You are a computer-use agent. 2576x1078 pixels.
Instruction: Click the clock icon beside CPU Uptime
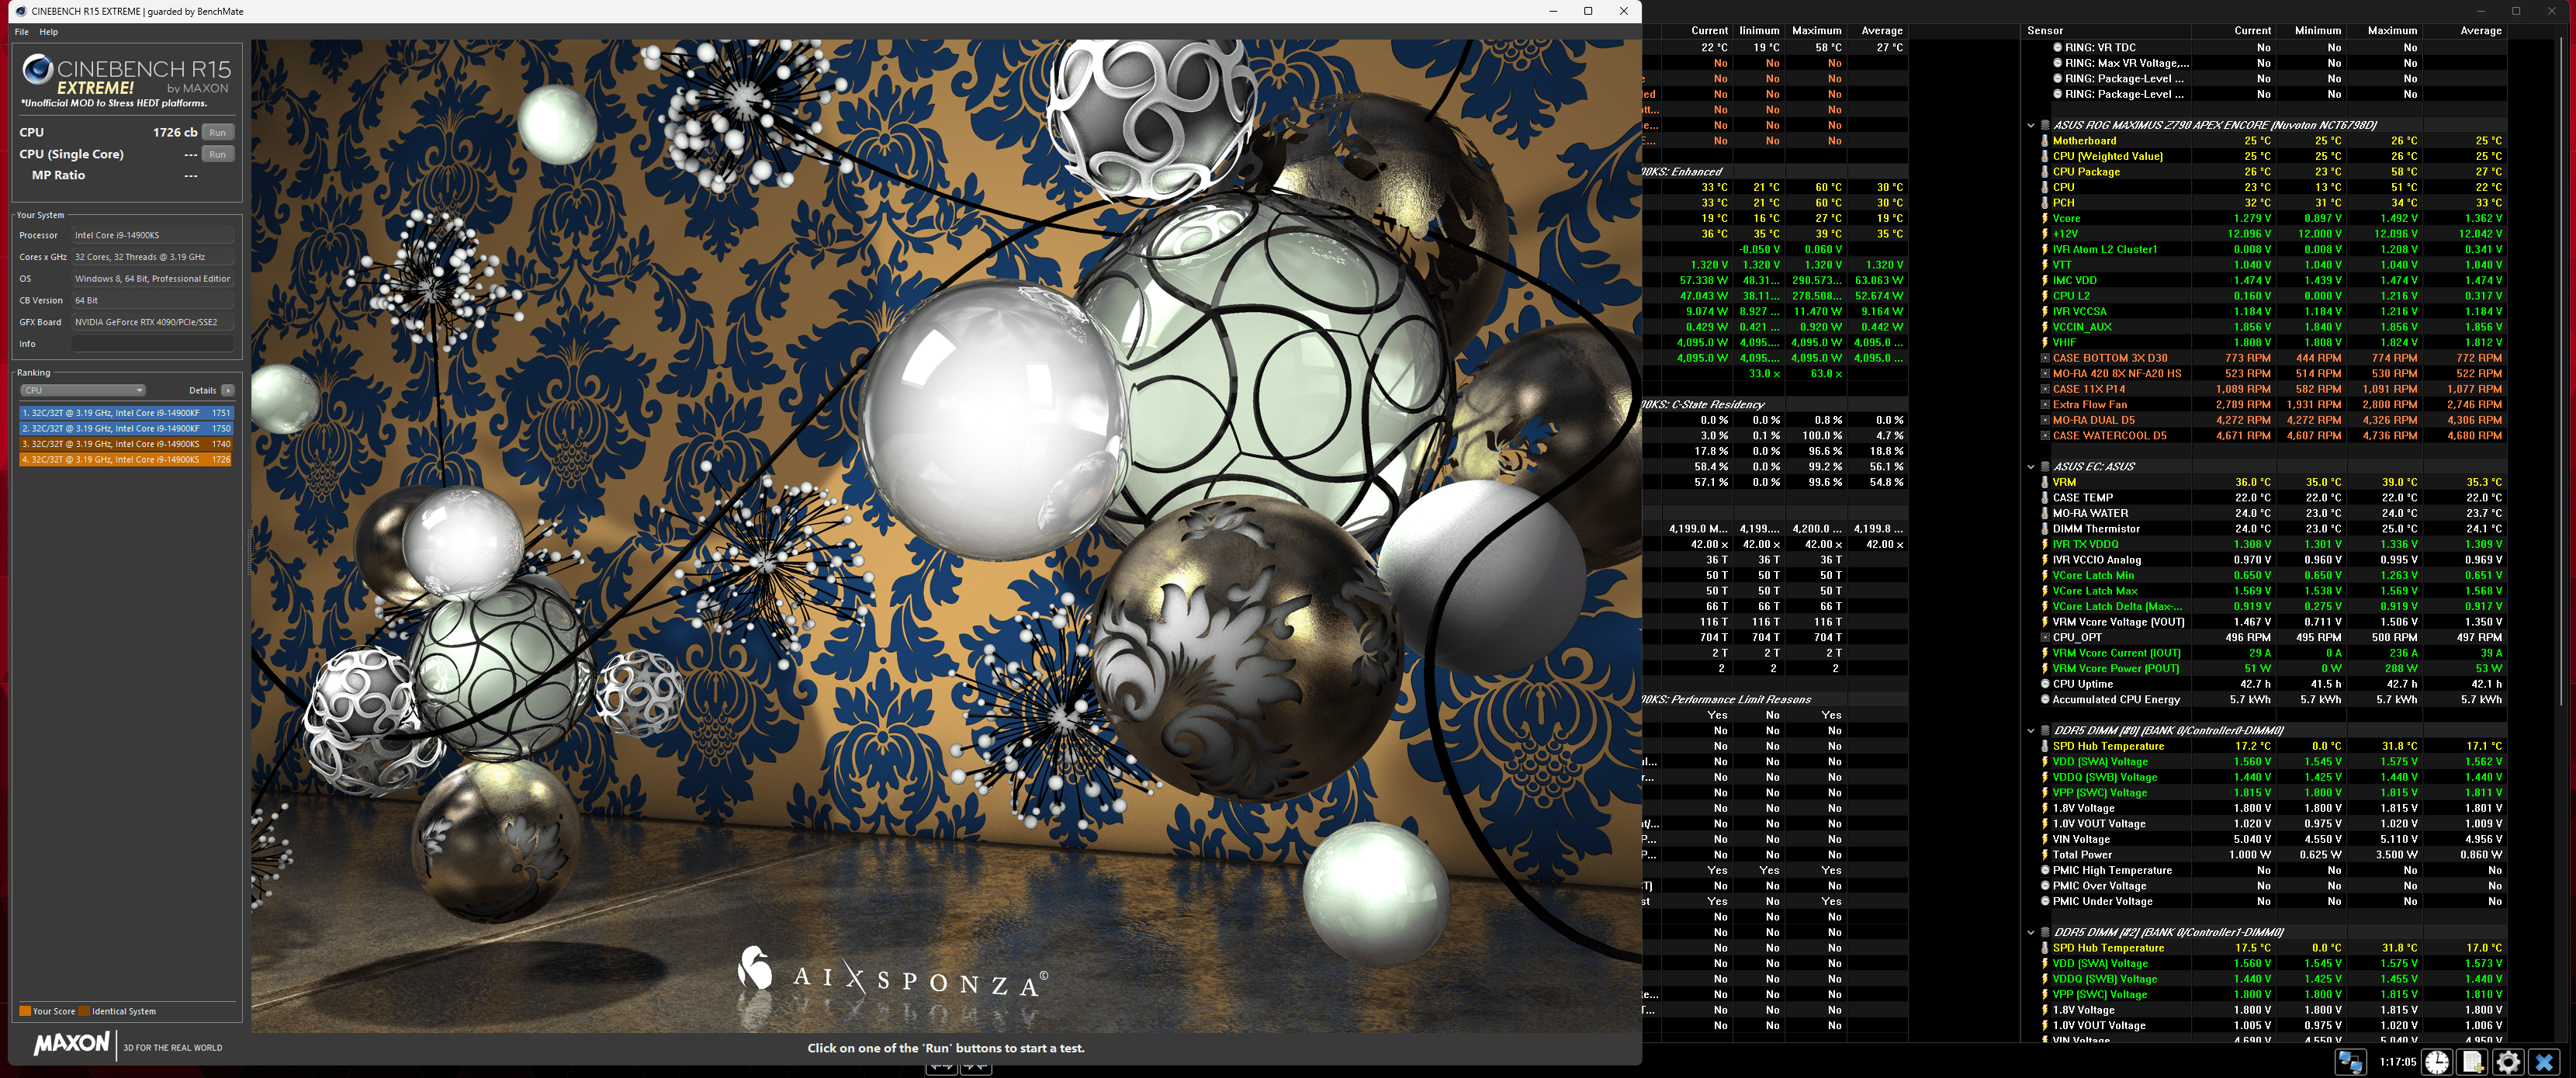(2044, 684)
